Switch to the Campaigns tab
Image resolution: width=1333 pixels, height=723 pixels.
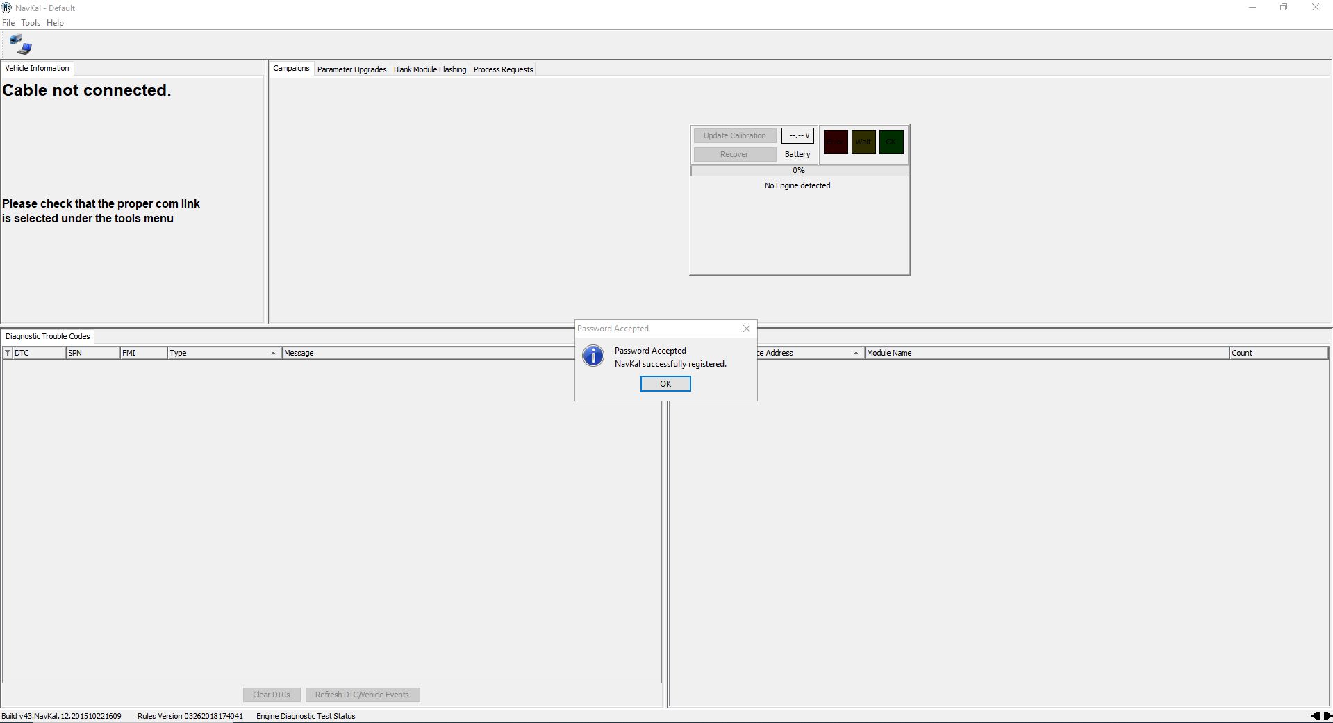click(x=291, y=68)
